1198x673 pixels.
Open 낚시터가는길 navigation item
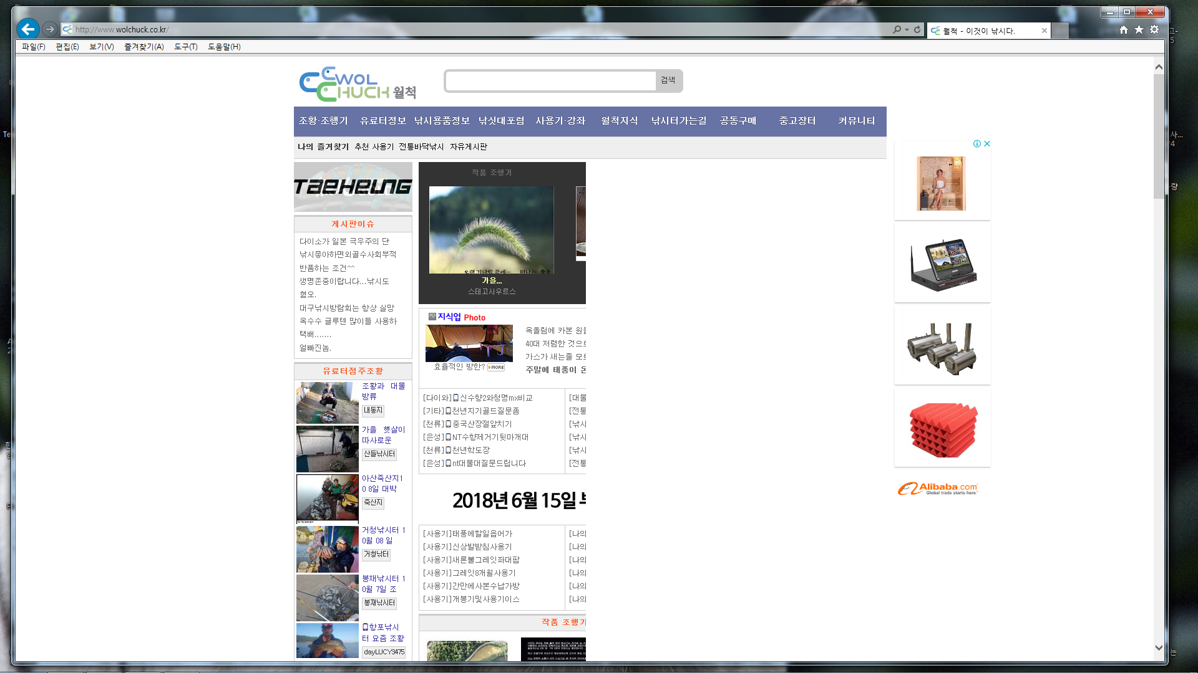pyautogui.click(x=679, y=121)
